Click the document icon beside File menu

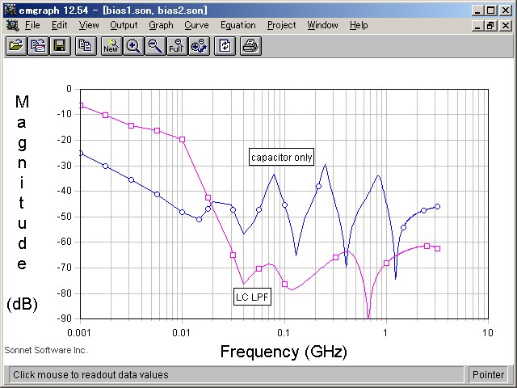click(x=13, y=25)
